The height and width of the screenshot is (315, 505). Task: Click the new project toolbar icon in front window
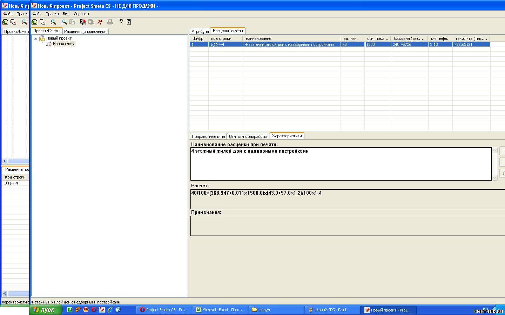(x=34, y=22)
